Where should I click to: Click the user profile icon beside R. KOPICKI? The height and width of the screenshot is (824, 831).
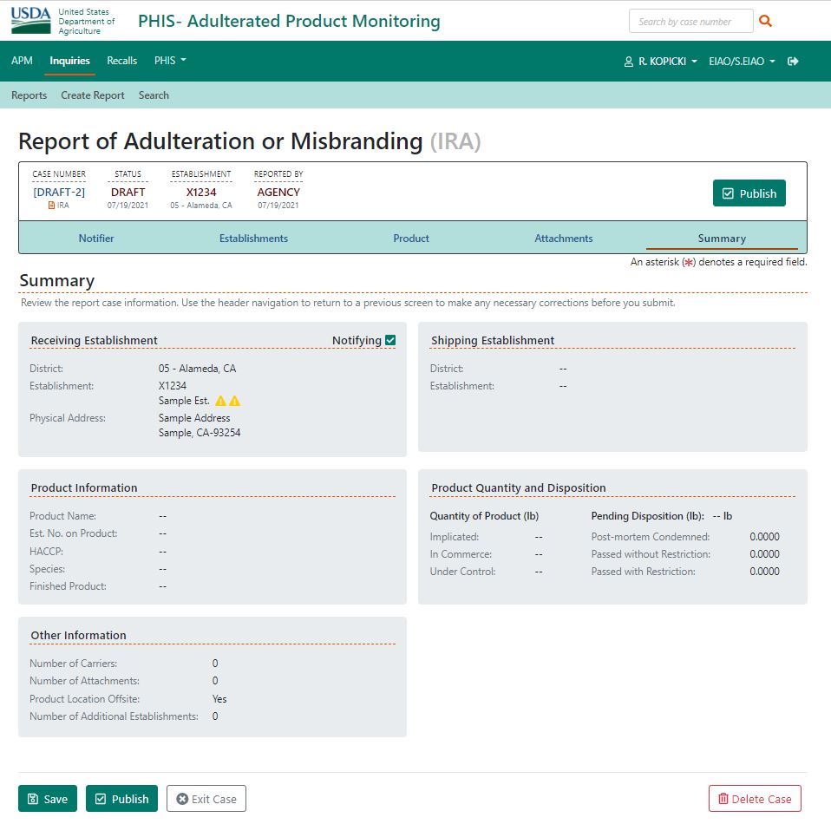click(x=629, y=62)
